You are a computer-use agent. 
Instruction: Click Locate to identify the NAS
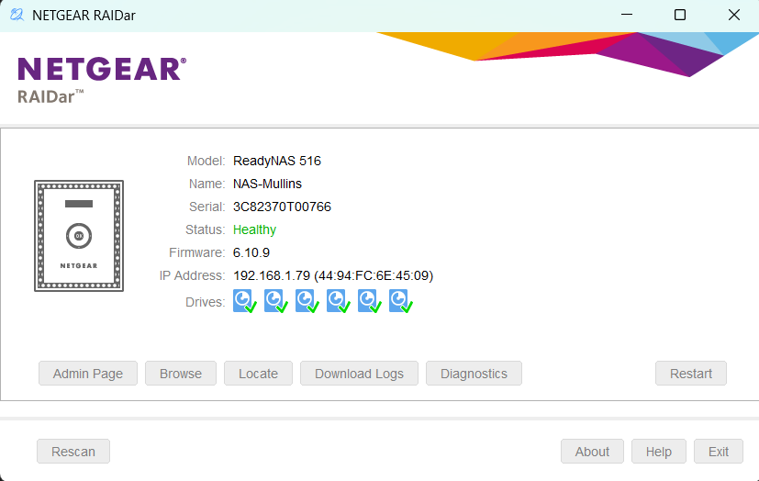[x=258, y=373]
